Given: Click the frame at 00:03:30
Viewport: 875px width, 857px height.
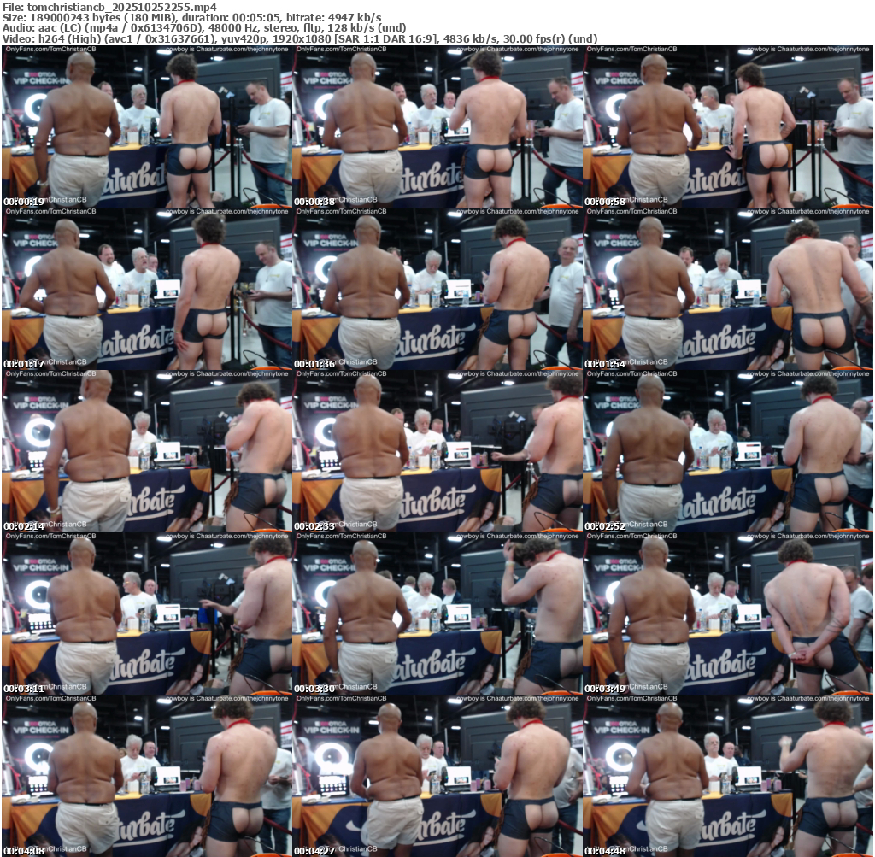Looking at the screenshot, I should tap(437, 613).
